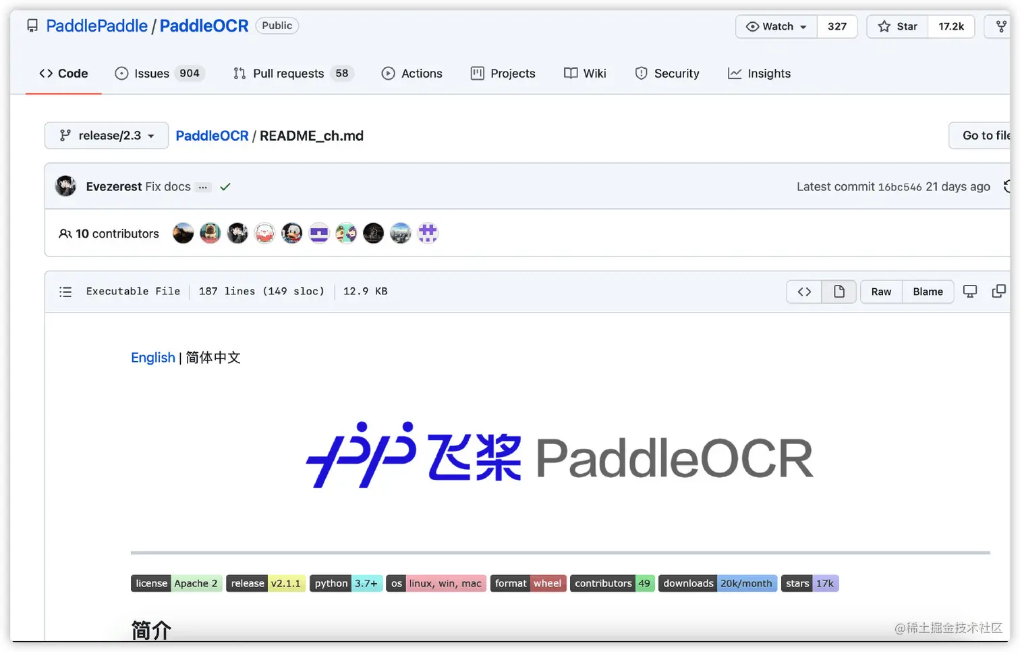The image size is (1020, 652).
Task: Open the first contributor avatar
Action: [183, 234]
